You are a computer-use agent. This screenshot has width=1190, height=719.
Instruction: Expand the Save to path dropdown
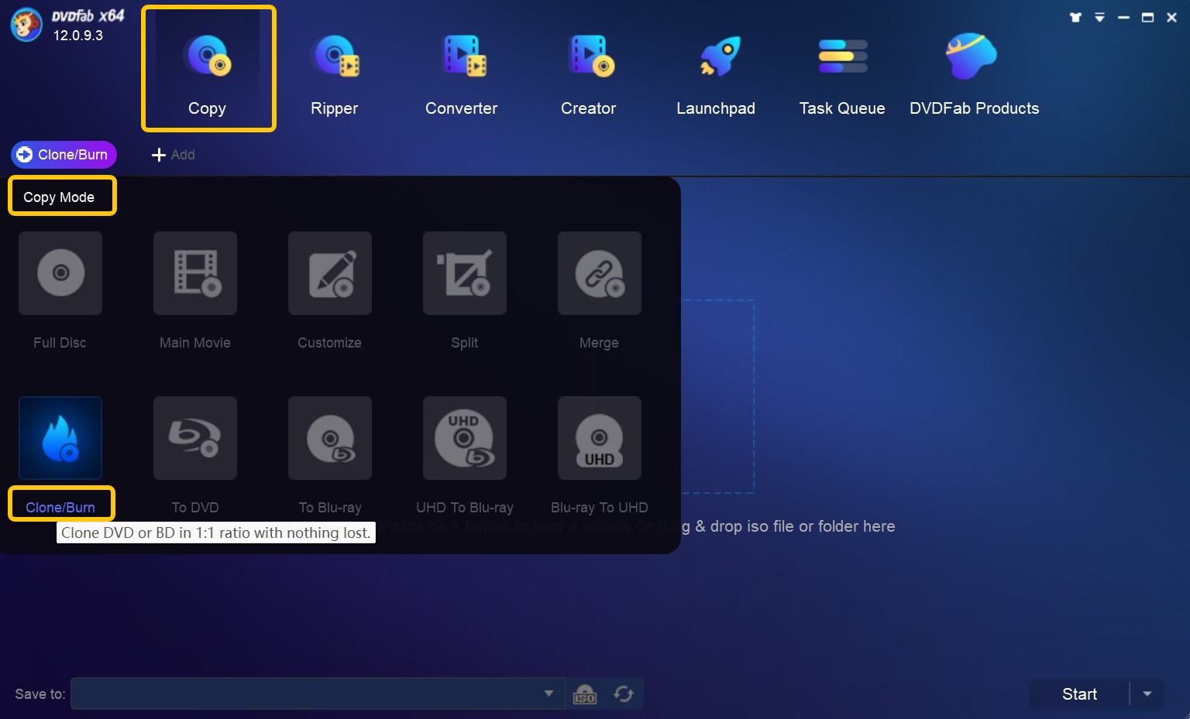pos(549,693)
